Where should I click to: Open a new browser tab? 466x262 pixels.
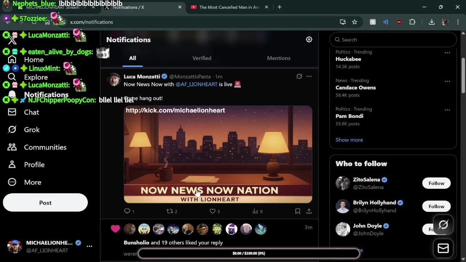tap(279, 7)
